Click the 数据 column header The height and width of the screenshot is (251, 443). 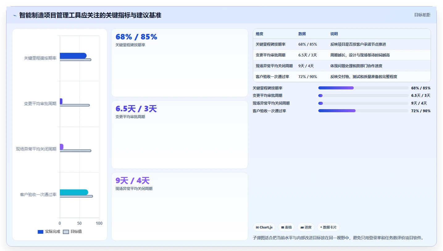point(302,34)
